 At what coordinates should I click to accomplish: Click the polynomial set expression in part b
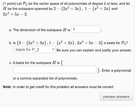tap(60, 43)
